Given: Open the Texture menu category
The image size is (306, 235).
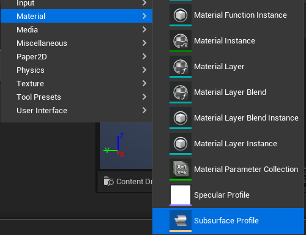Looking at the screenshot, I should click(x=76, y=83).
